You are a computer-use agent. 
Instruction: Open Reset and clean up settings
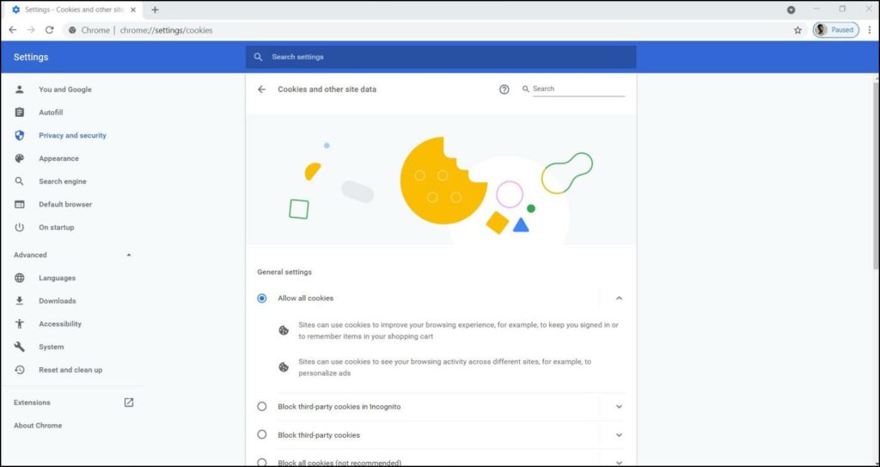click(72, 370)
